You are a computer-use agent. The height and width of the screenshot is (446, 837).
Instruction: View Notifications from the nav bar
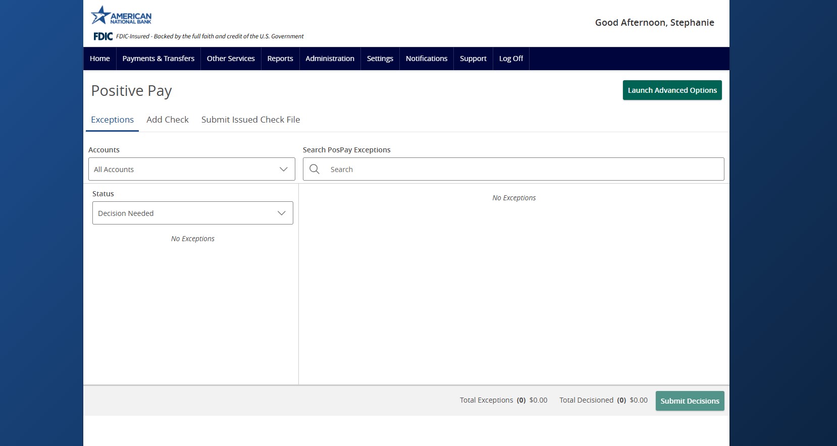[427, 59]
